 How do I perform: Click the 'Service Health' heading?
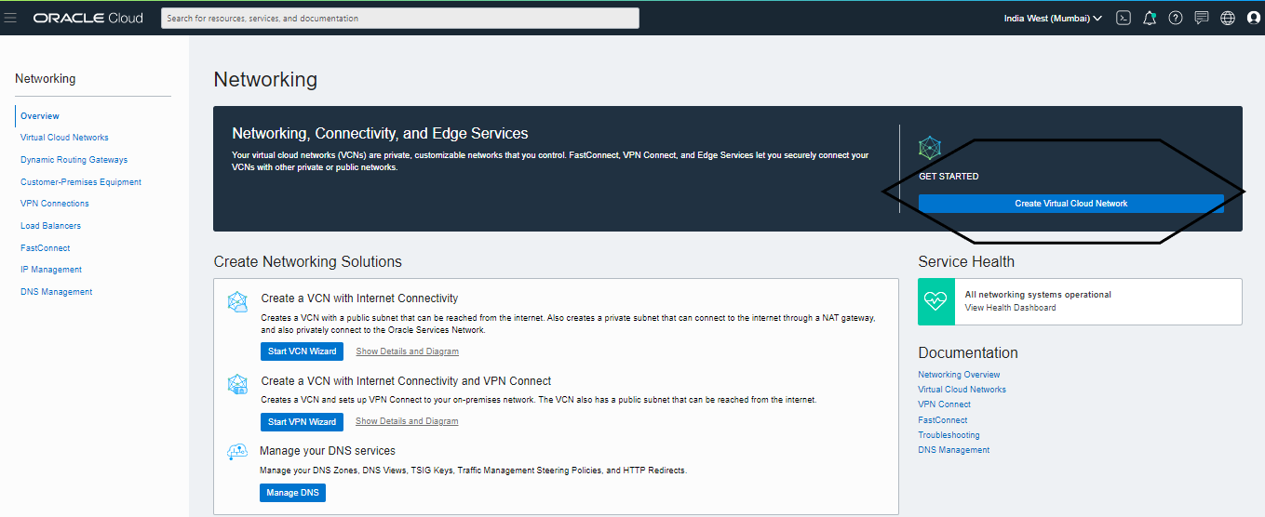[966, 262]
